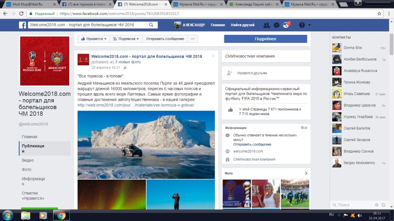
Task: Click Отправить сообщение link in Информация
Action: coord(252,144)
